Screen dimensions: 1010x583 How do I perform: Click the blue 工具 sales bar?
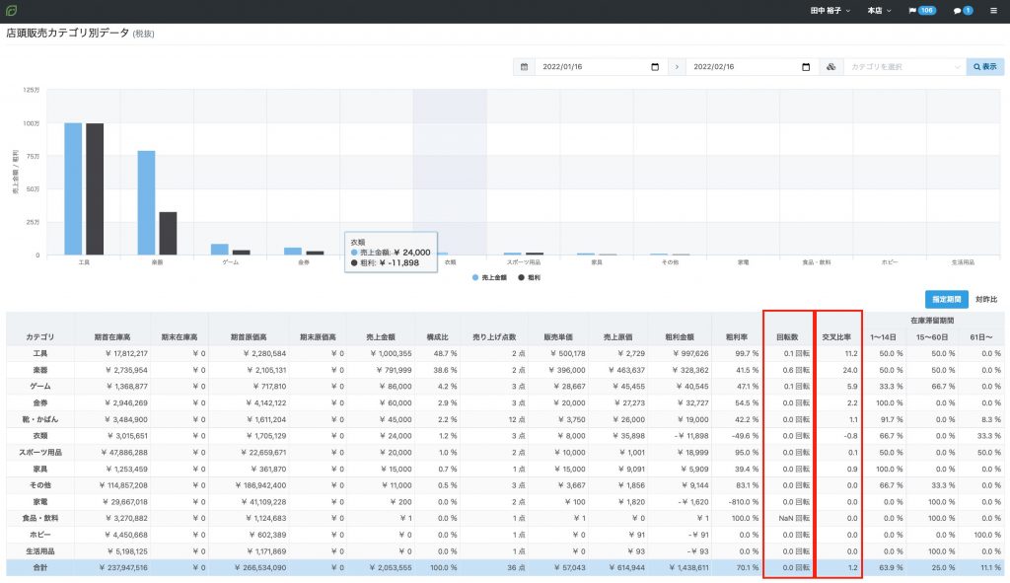point(73,188)
